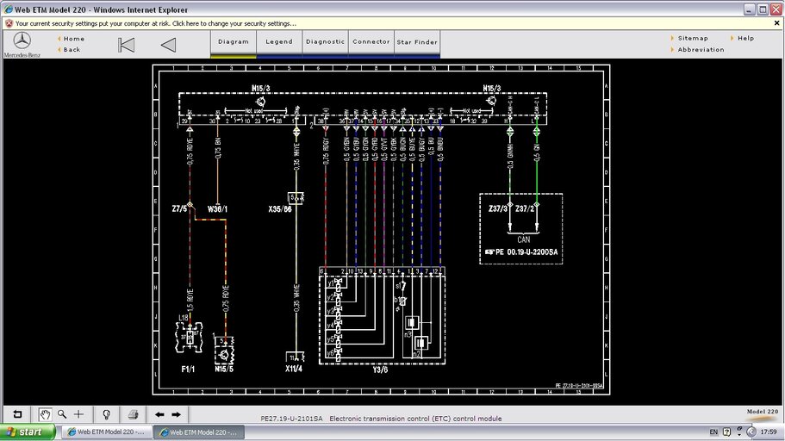Screen dimensions: 785x441
Task: Select the hand pan tool
Action: tap(45, 414)
